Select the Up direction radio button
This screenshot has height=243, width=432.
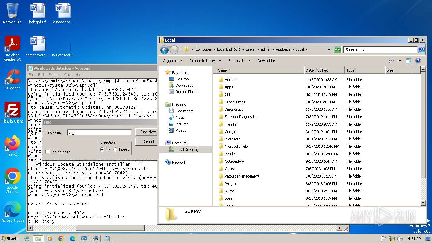tap(102, 150)
